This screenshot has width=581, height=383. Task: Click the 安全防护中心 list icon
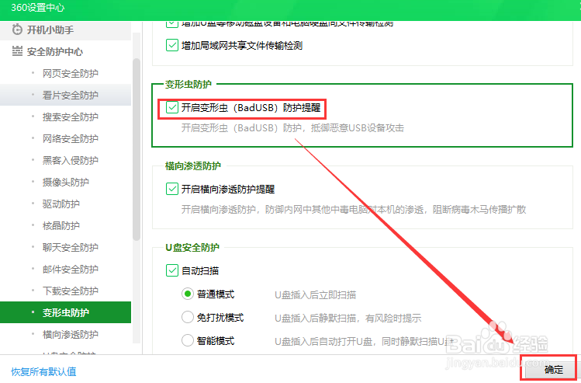(17, 51)
